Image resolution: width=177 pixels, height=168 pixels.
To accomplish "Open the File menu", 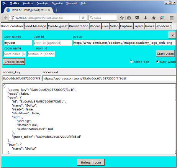I will point(5,3).
